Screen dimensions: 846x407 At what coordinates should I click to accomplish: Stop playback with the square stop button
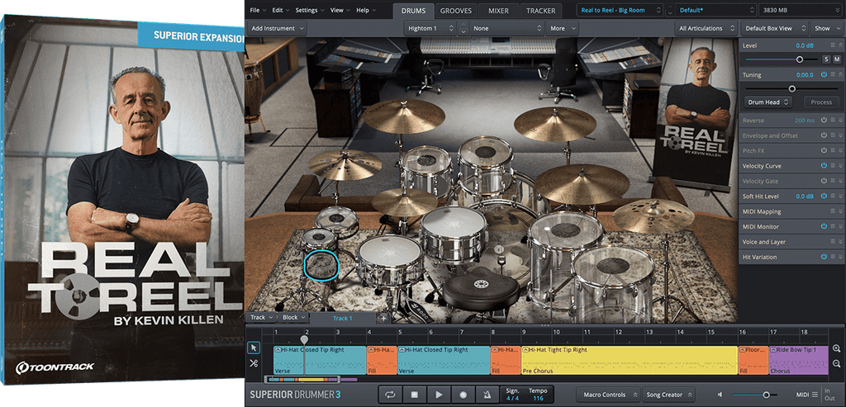[x=415, y=395]
